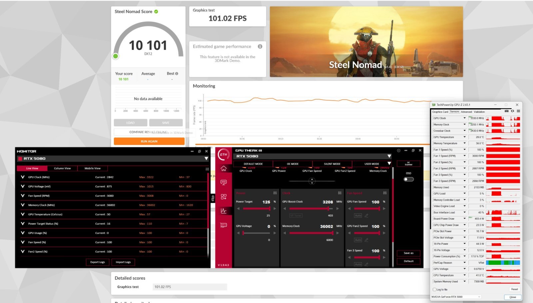Open GPU Clock sensor dropdown in GPU-Z

464,118
